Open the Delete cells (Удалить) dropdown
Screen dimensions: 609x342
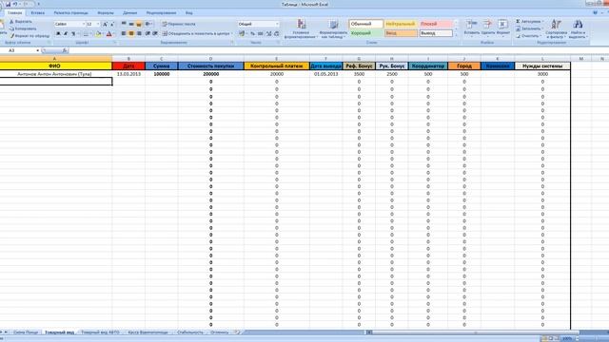pos(487,28)
